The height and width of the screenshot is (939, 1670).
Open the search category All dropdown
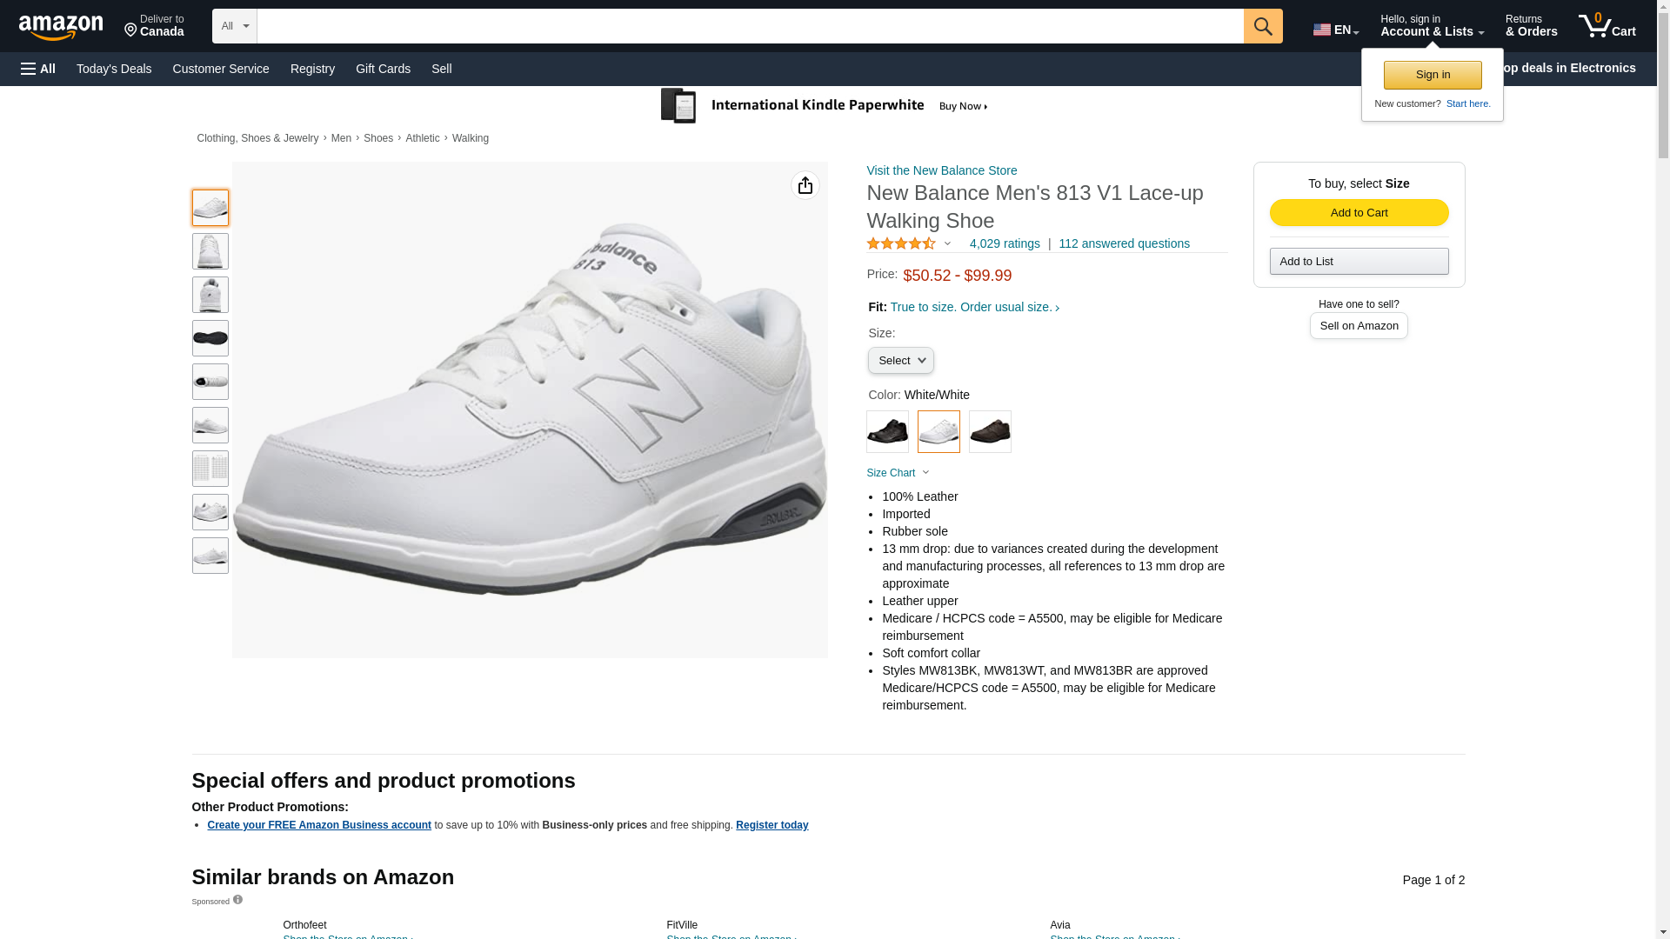point(234,26)
